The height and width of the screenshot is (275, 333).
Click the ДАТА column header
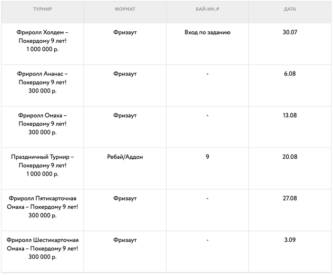pos(290,9)
